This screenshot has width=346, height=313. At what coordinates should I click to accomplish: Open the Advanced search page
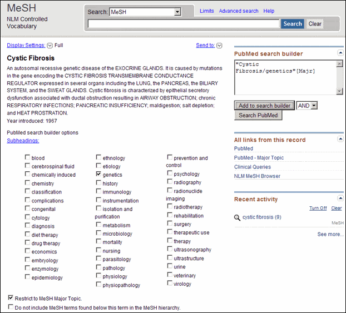(239, 11)
